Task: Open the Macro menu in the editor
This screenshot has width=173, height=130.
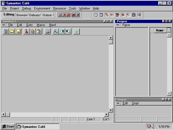Action: coord(41,25)
